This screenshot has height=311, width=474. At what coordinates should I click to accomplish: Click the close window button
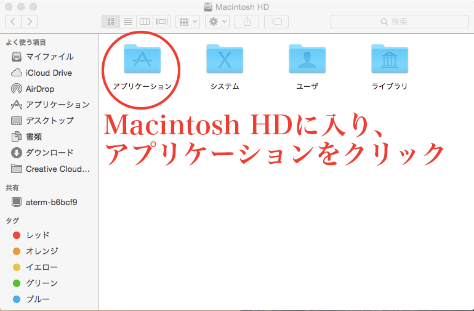[x=9, y=7]
